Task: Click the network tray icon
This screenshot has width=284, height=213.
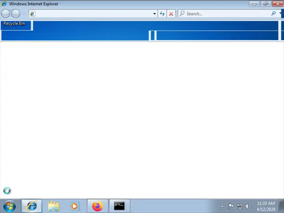Action: (x=239, y=206)
